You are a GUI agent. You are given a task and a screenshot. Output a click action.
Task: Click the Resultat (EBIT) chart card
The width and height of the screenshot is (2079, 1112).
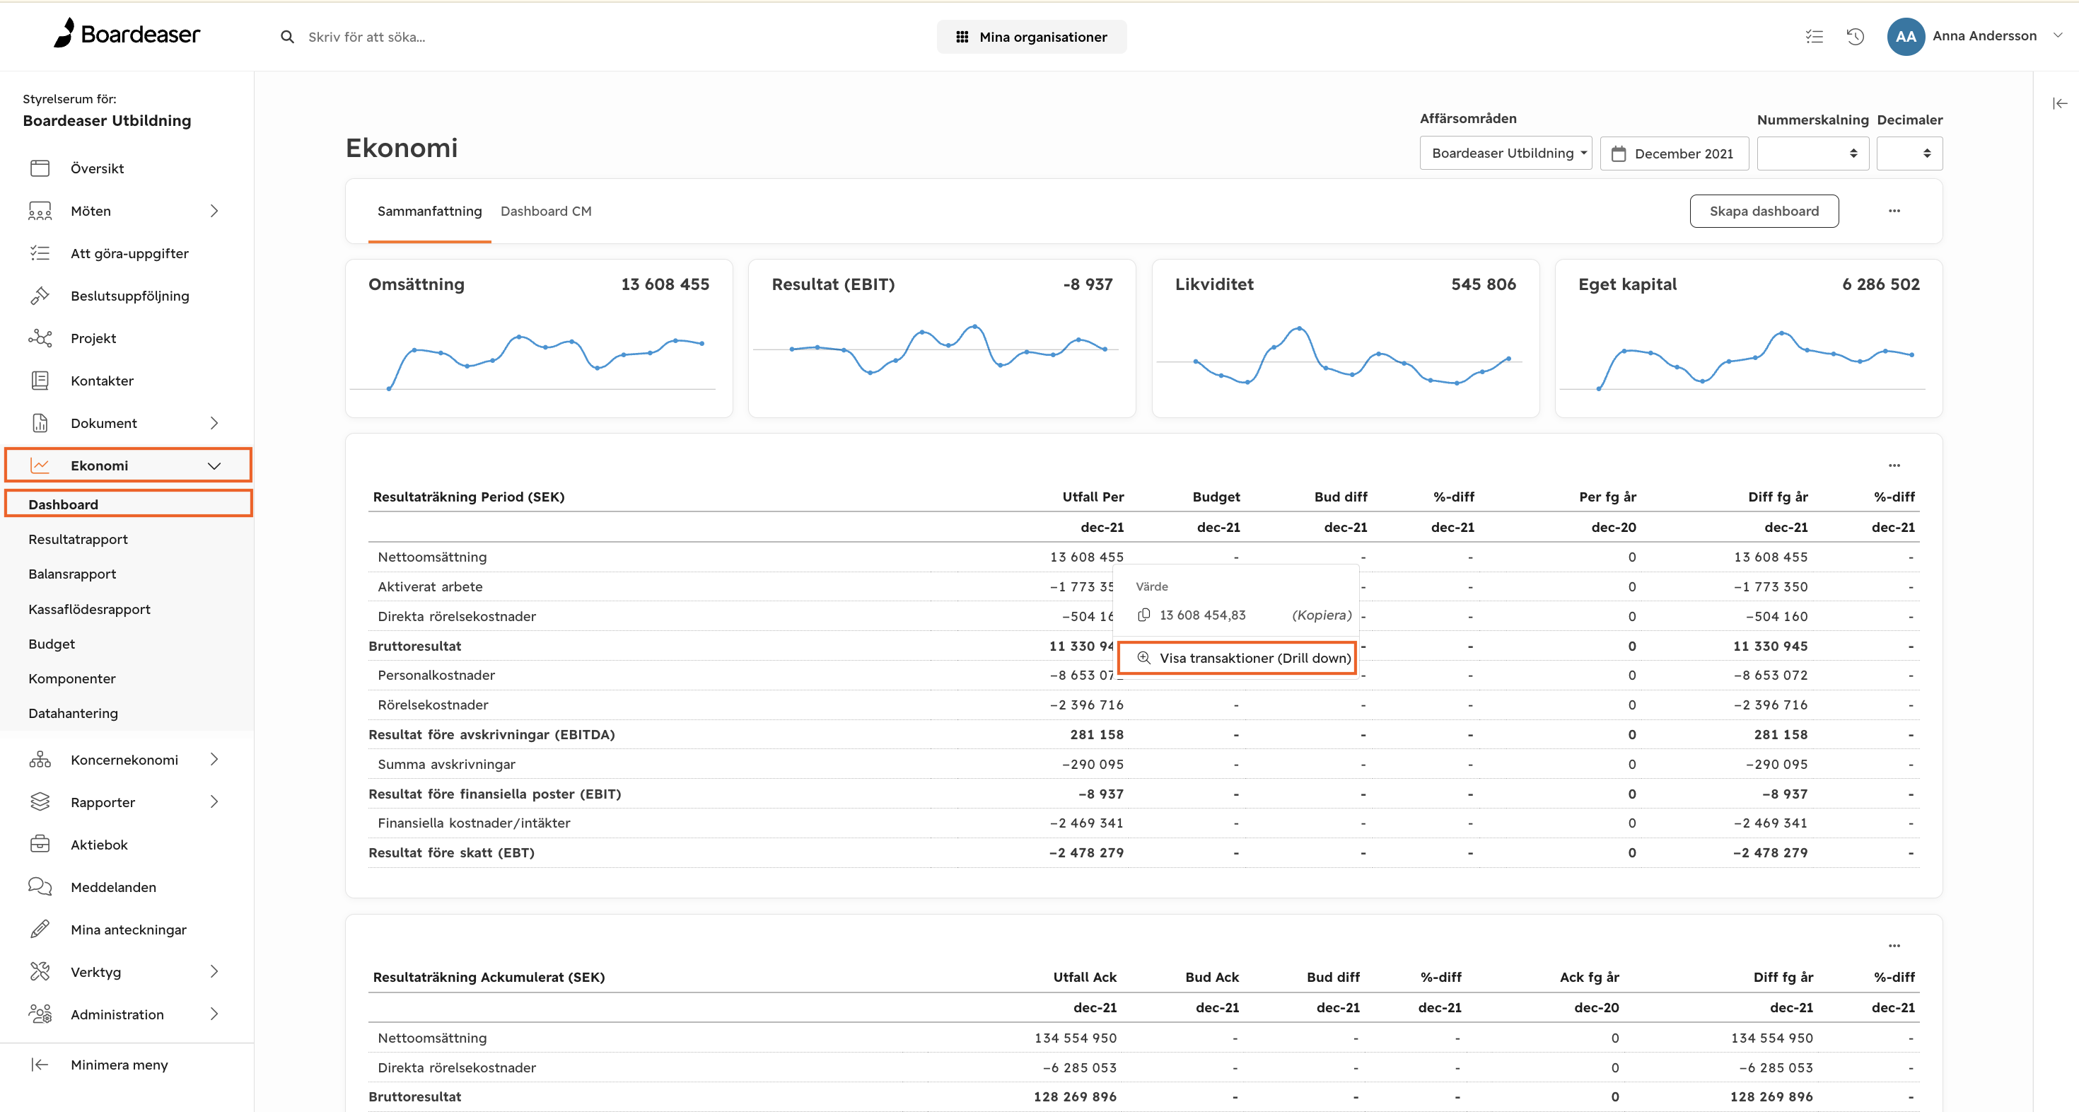tap(942, 338)
